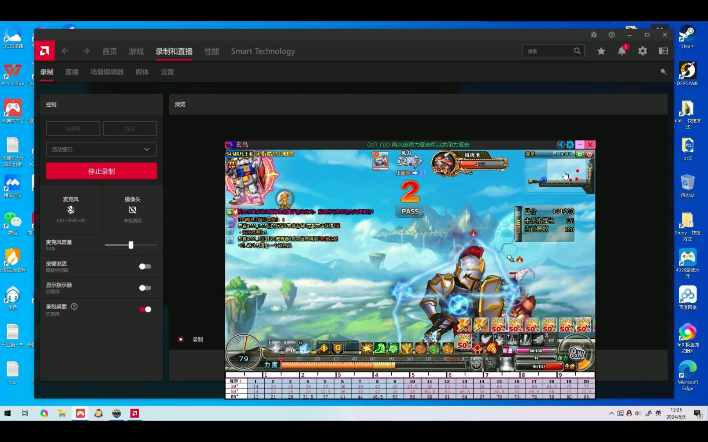Open the 首页 tab
The image size is (708, 442).
pyautogui.click(x=109, y=51)
